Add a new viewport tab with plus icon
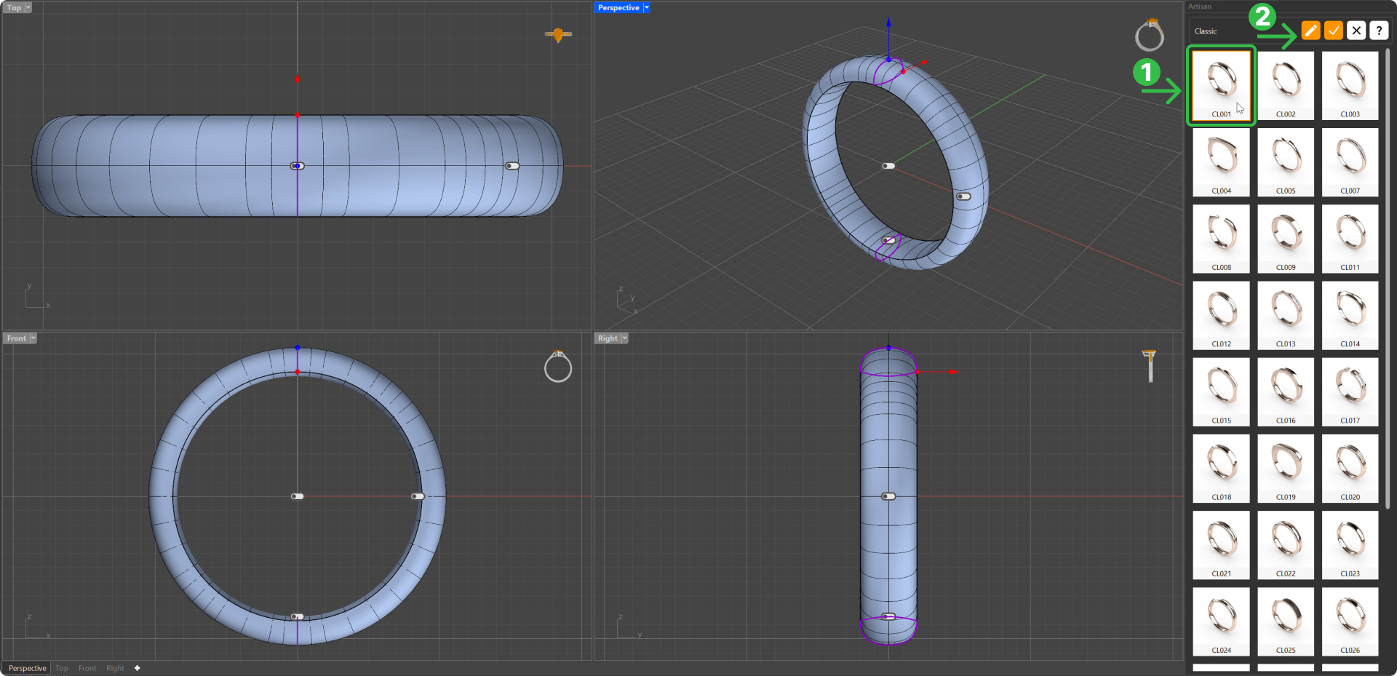1397x676 pixels. pos(137,668)
